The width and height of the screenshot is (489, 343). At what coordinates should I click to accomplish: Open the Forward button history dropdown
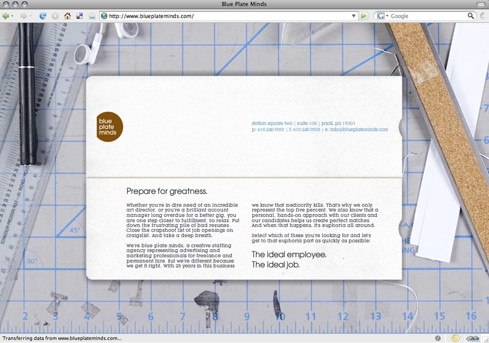(x=30, y=16)
